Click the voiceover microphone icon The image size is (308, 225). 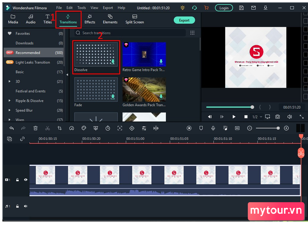213,128
